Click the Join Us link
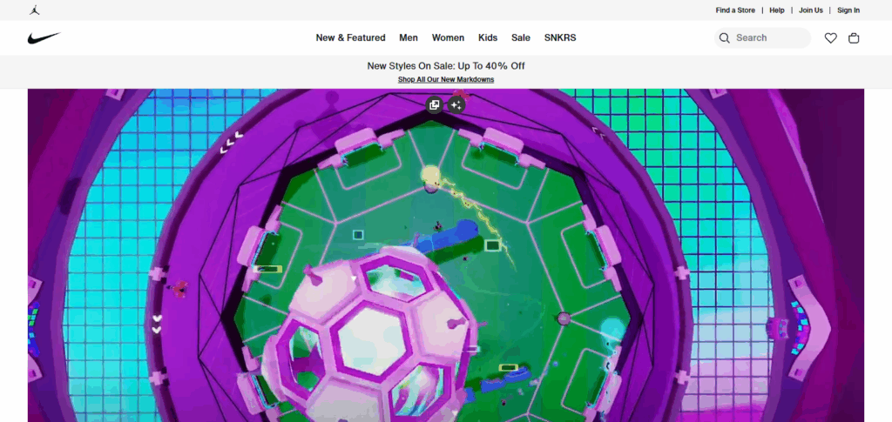The image size is (892, 422). coord(811,10)
